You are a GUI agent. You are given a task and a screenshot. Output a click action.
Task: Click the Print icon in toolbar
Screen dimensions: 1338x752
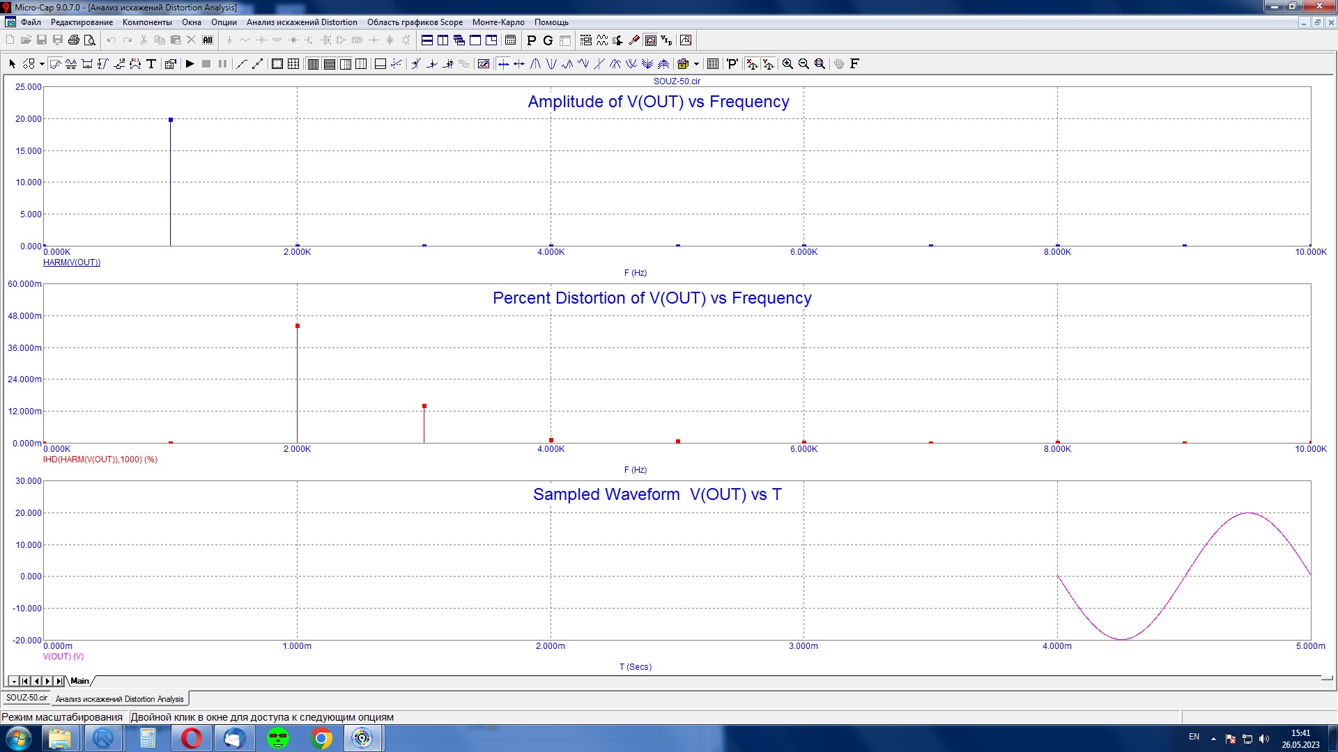coord(73,40)
